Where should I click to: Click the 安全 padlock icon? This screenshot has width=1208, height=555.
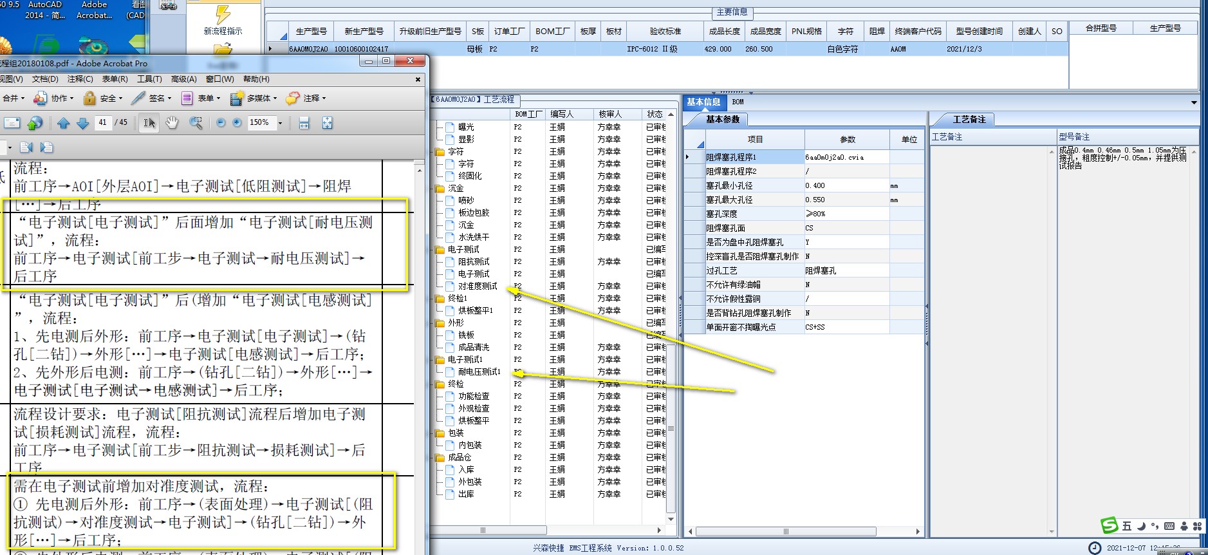click(89, 99)
